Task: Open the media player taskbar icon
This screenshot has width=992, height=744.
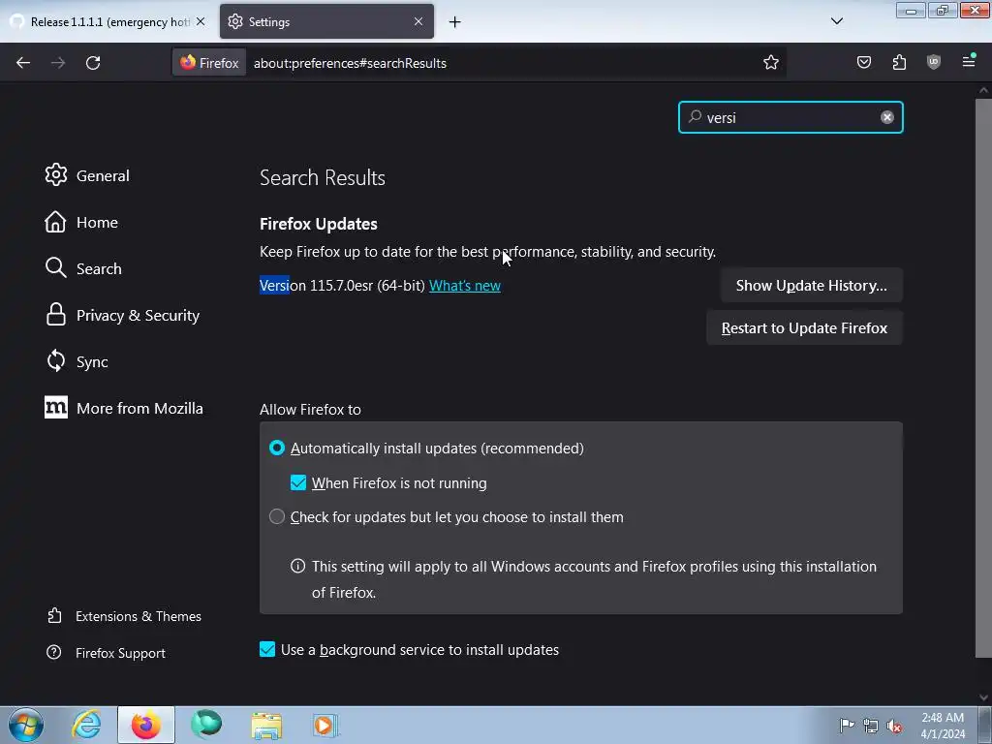Action: point(326,725)
